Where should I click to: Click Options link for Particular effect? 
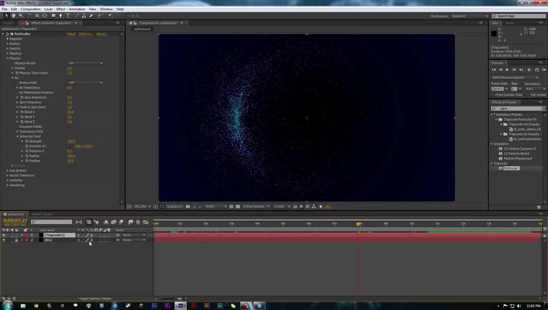click(85, 34)
